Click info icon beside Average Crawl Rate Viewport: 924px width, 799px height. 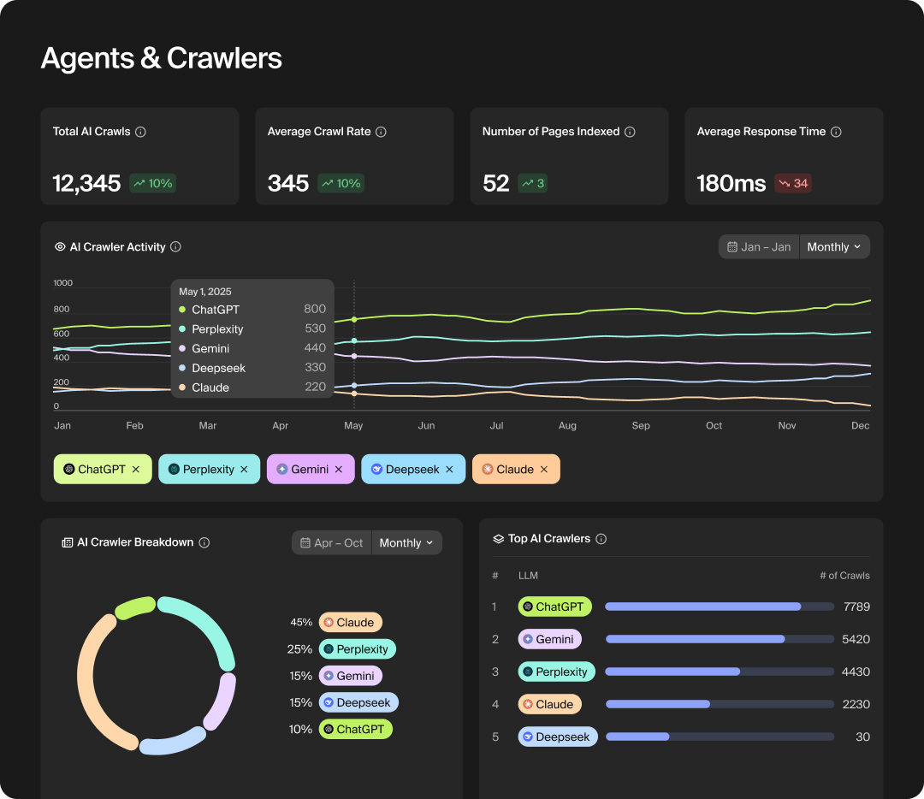pyautogui.click(x=381, y=132)
